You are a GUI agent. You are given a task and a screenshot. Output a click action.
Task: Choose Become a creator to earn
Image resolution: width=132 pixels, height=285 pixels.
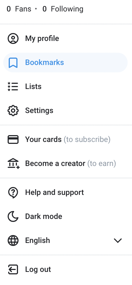point(66,164)
